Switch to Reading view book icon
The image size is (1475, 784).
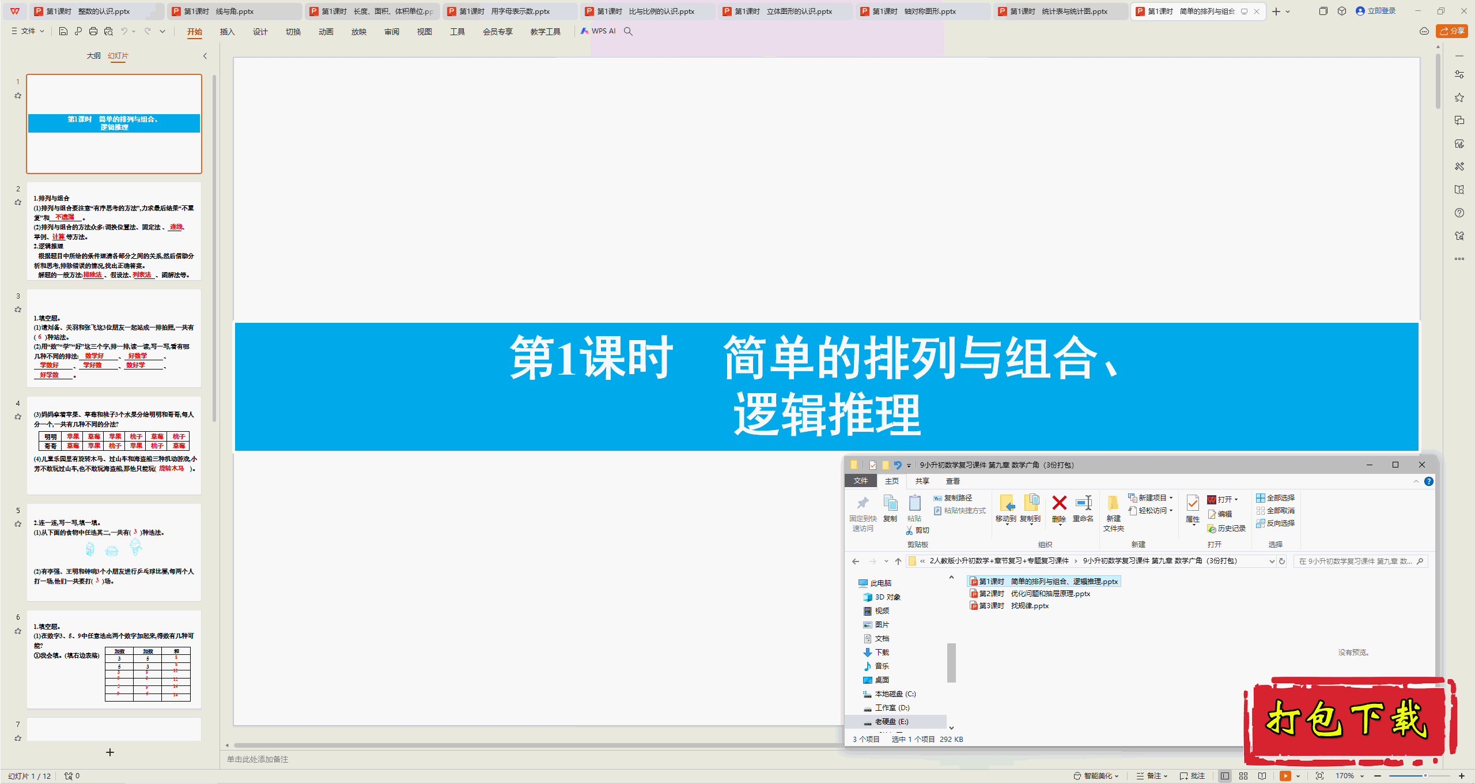pyautogui.click(x=1262, y=776)
